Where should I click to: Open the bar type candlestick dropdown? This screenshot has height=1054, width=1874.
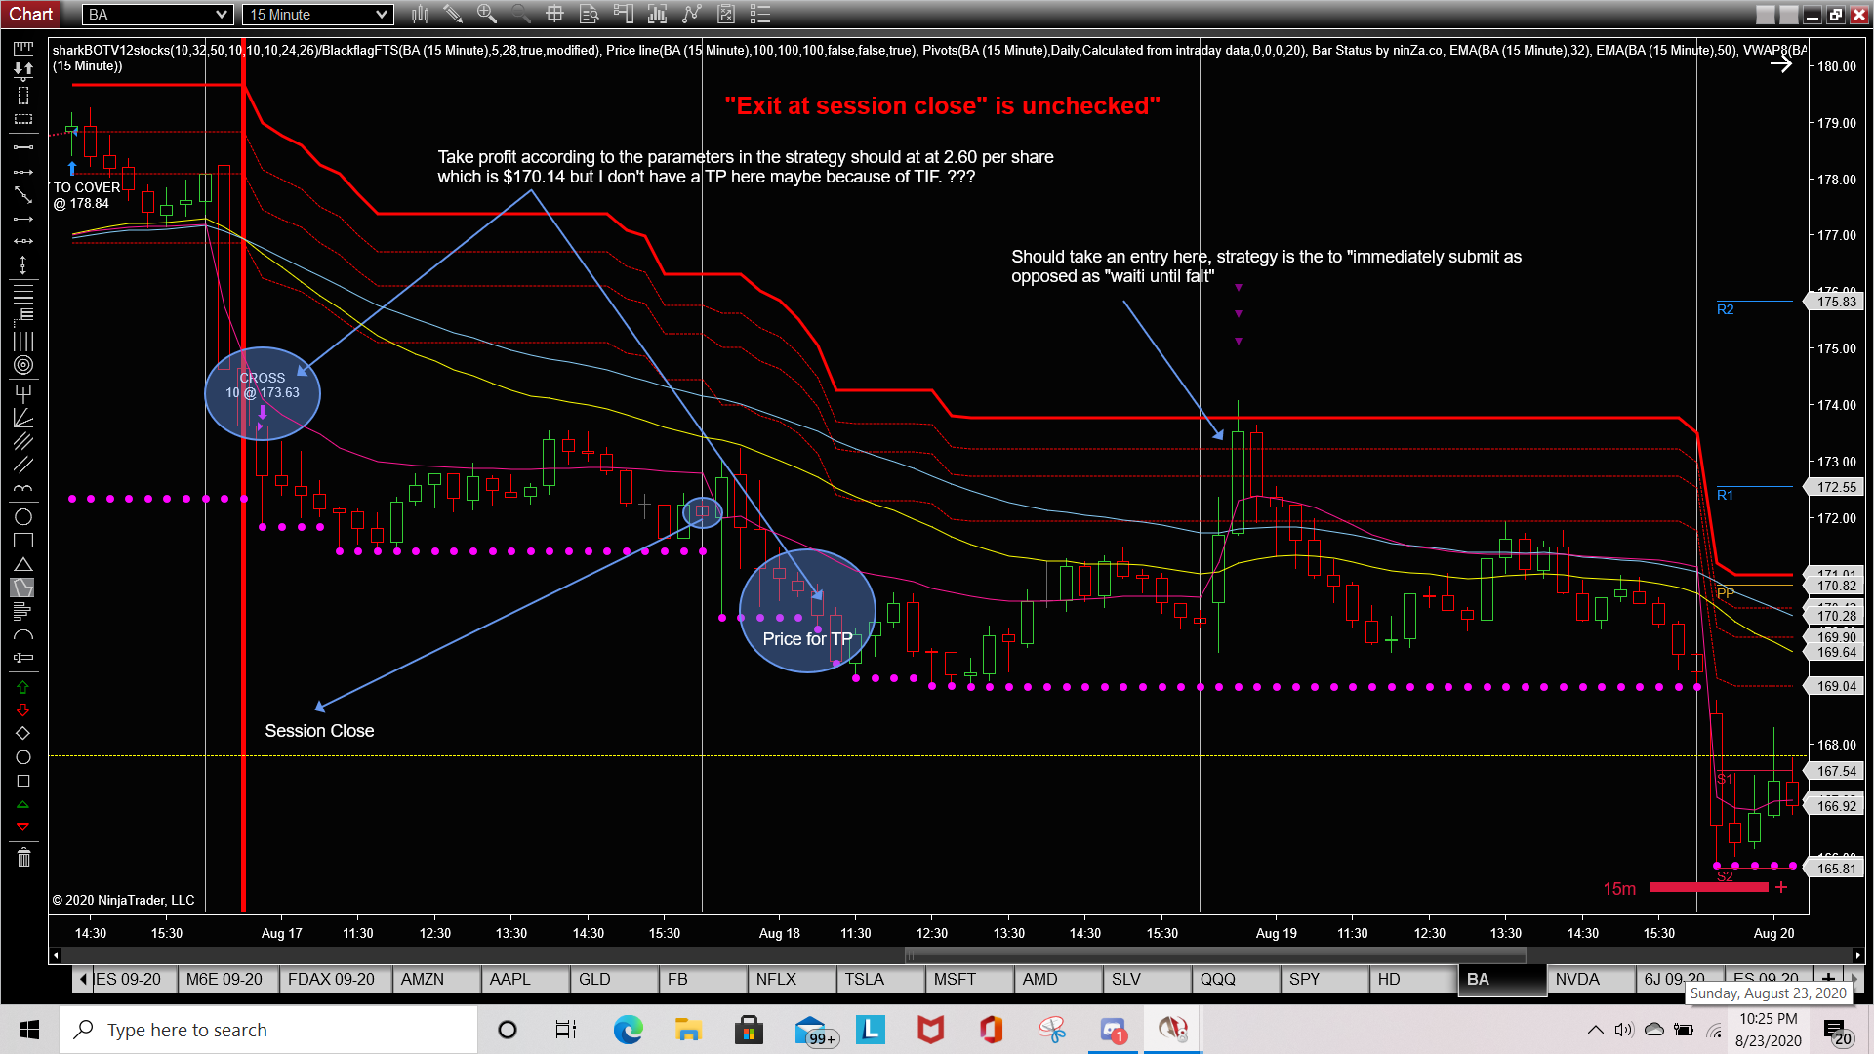(x=420, y=14)
